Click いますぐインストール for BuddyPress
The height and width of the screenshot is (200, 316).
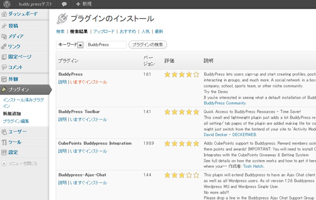[88, 82]
